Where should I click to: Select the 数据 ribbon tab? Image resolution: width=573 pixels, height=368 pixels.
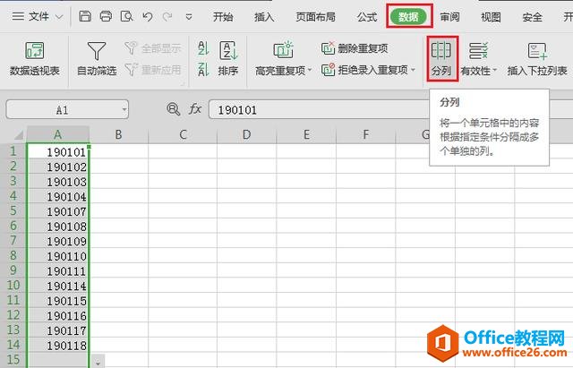[408, 17]
